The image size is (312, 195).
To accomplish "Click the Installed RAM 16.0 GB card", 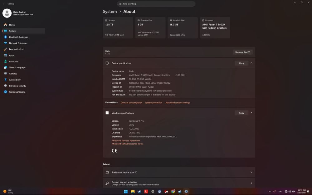I will 183,28.
